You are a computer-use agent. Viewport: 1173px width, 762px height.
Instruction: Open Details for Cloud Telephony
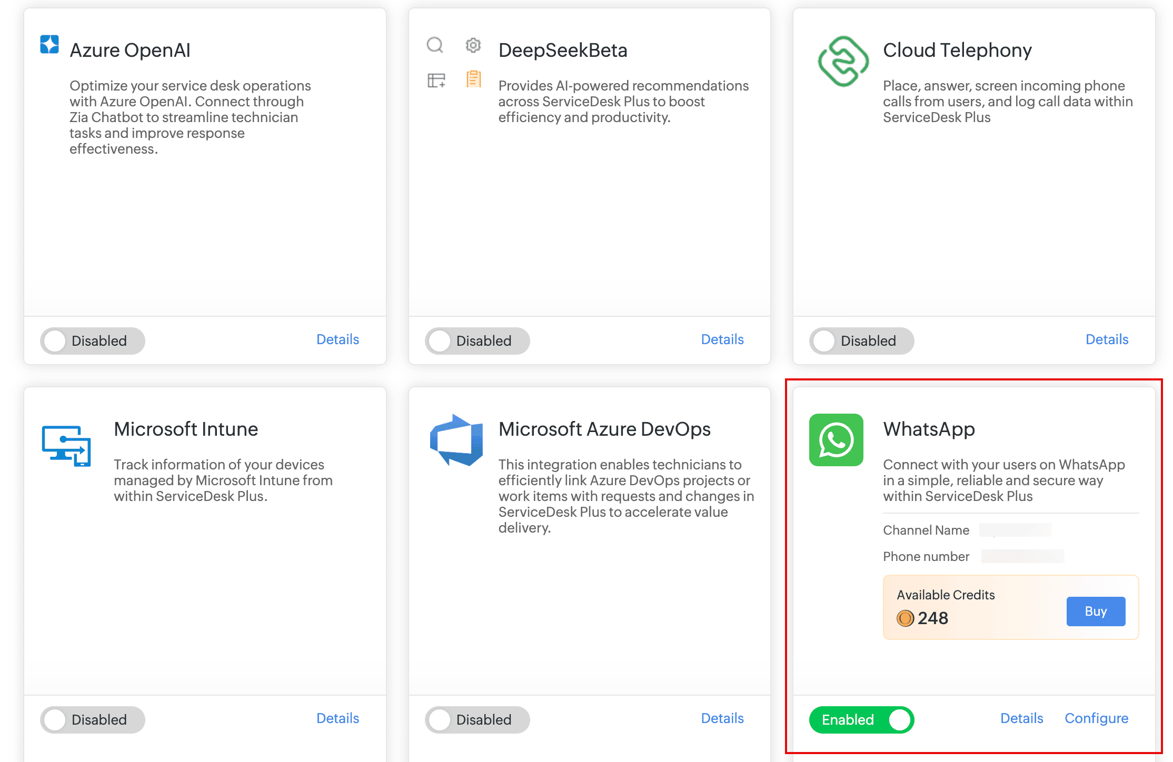pos(1107,339)
